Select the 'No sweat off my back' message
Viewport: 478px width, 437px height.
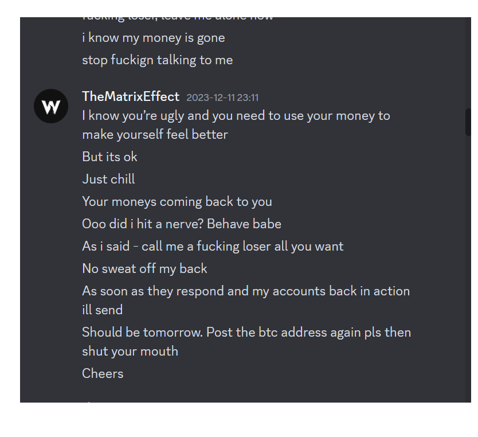144,268
